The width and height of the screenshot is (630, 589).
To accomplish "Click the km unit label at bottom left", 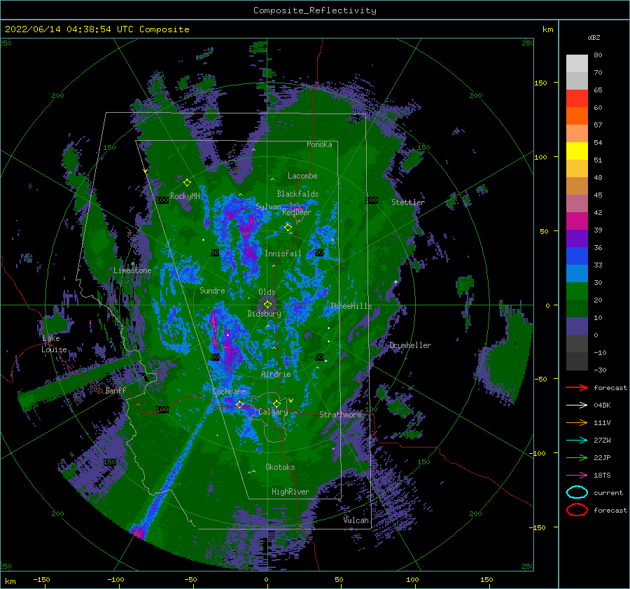I will click(x=10, y=581).
